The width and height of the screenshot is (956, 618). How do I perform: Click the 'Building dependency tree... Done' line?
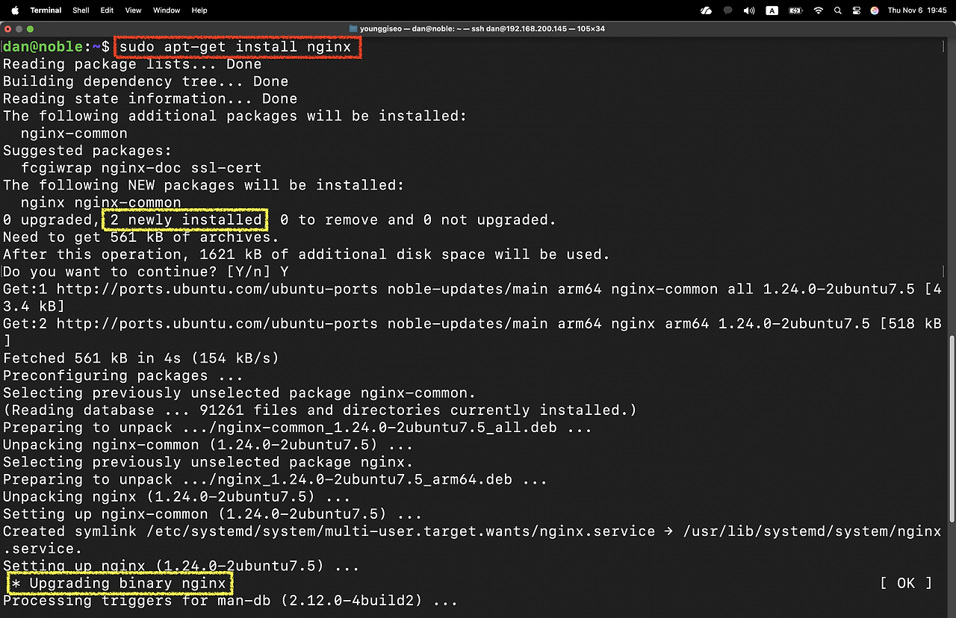pos(146,81)
